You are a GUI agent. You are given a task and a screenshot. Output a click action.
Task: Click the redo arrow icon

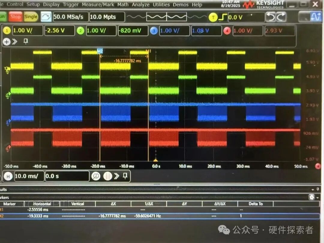(281, 17)
